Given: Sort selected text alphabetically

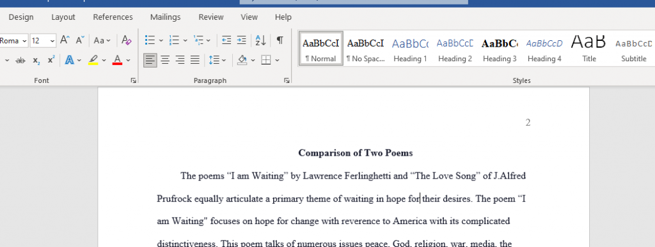Looking at the screenshot, I should pyautogui.click(x=261, y=40).
